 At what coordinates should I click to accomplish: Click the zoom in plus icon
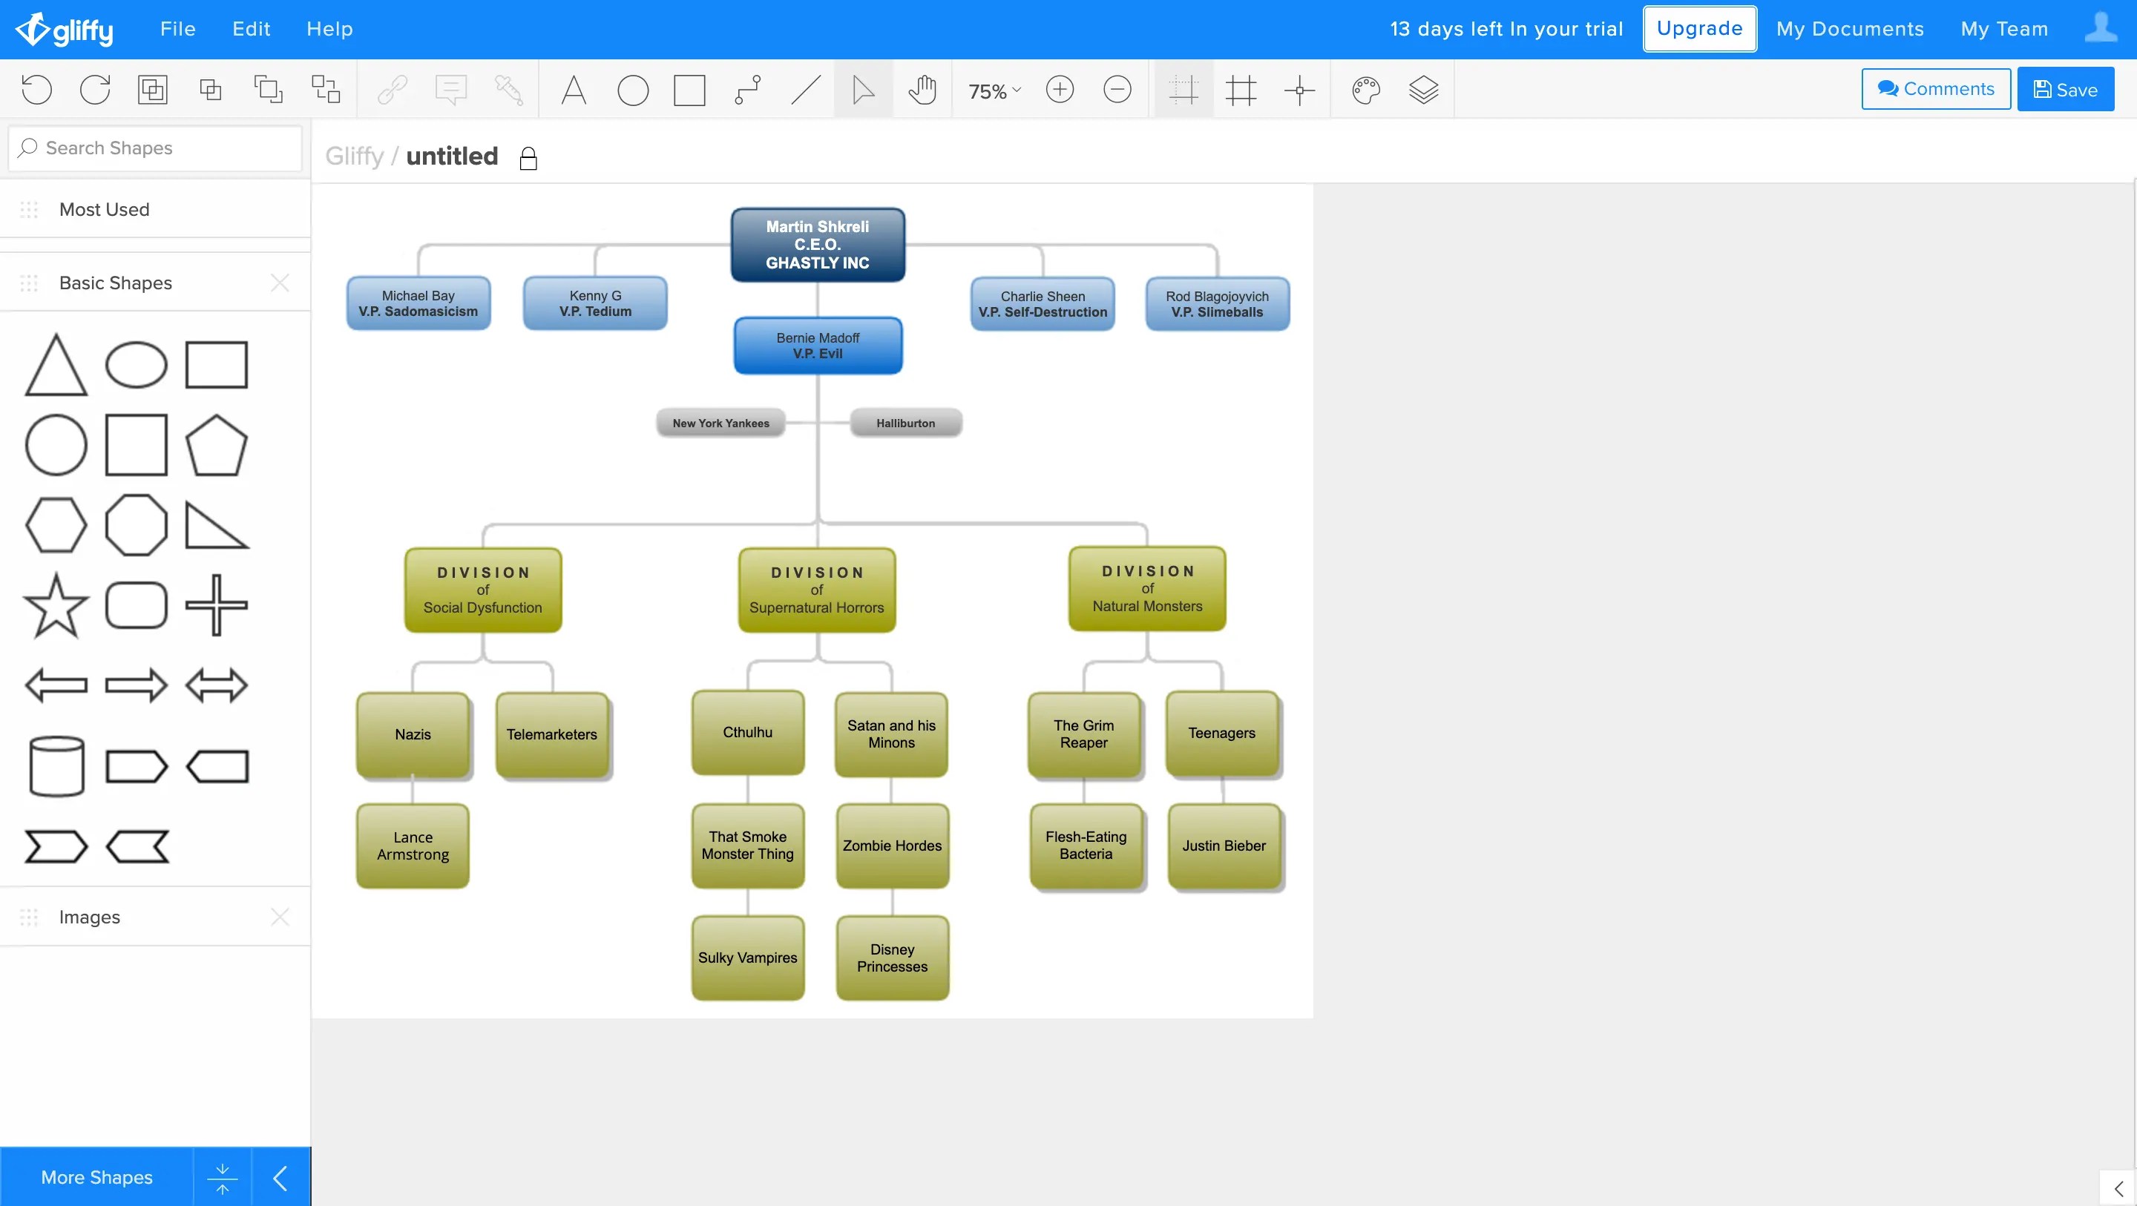1060,90
